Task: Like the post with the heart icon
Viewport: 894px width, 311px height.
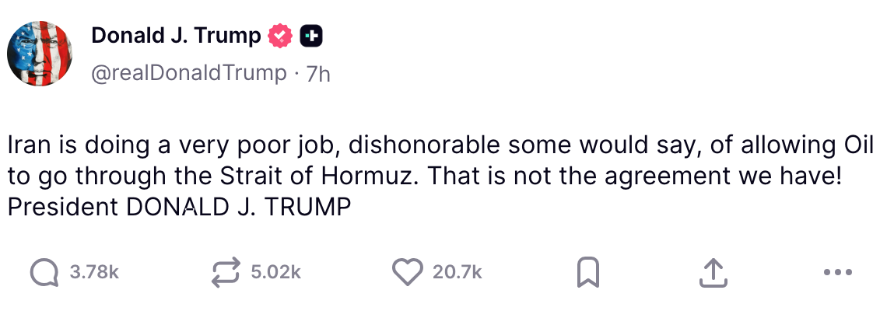Action: 407,272
